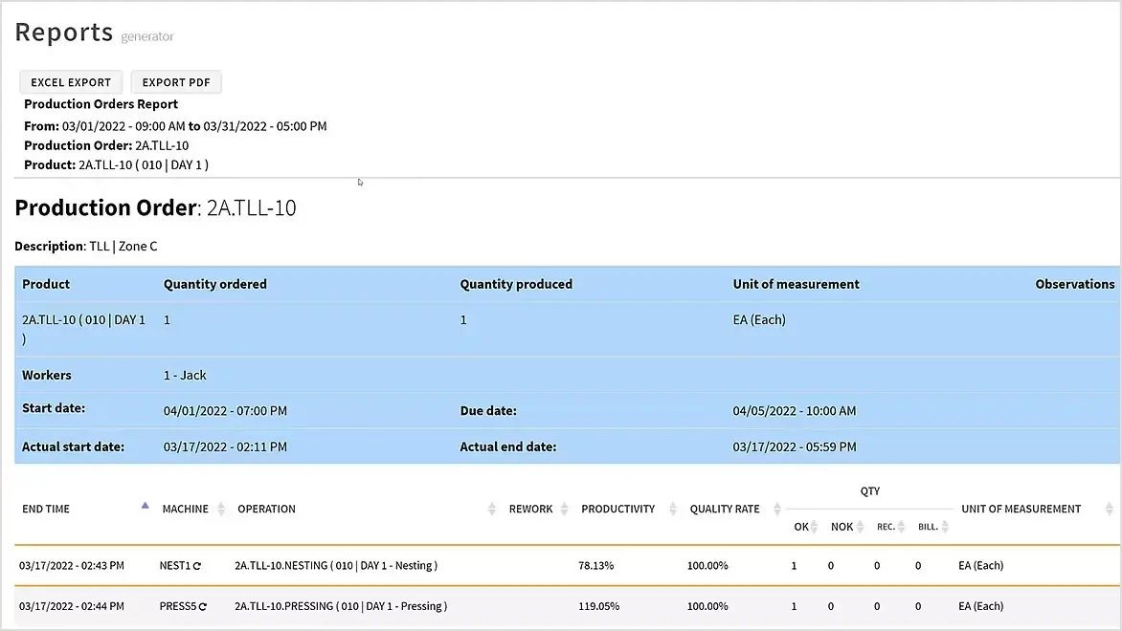
Task: Click the "Quantity produced" column header
Action: 516,284
